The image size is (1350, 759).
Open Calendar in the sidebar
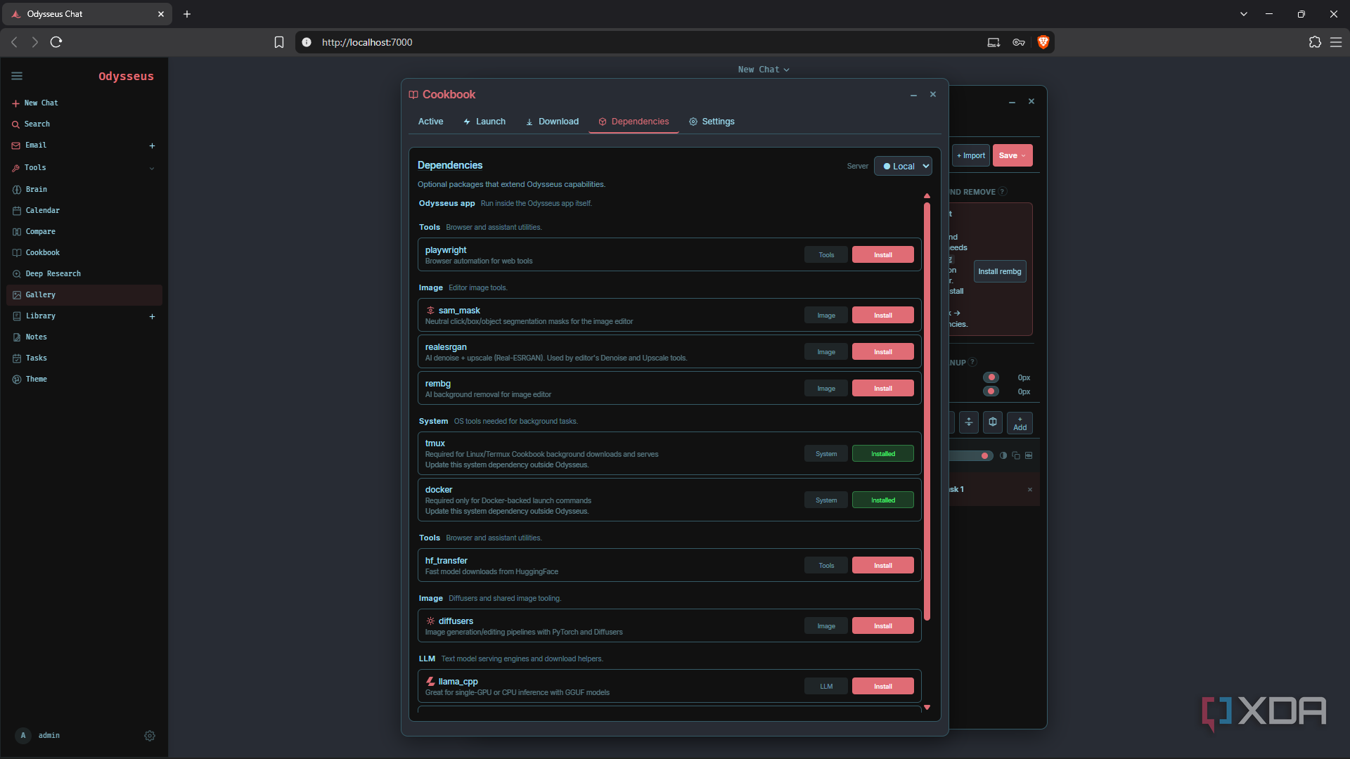click(x=84, y=211)
